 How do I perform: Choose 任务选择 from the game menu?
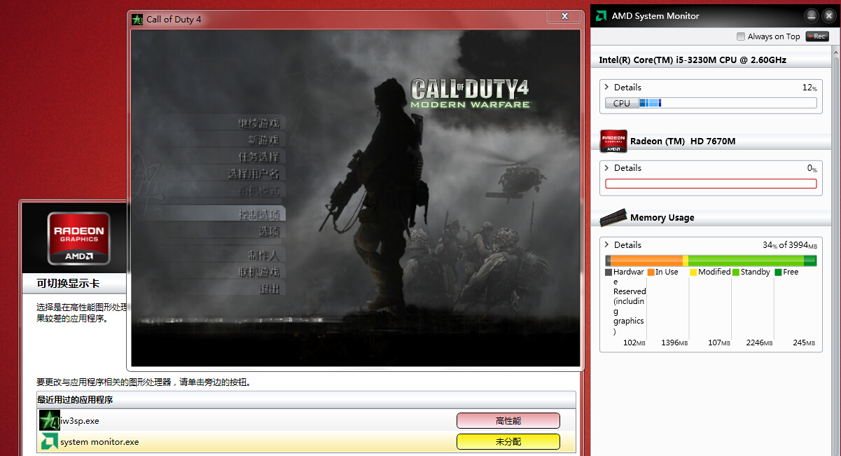click(258, 157)
